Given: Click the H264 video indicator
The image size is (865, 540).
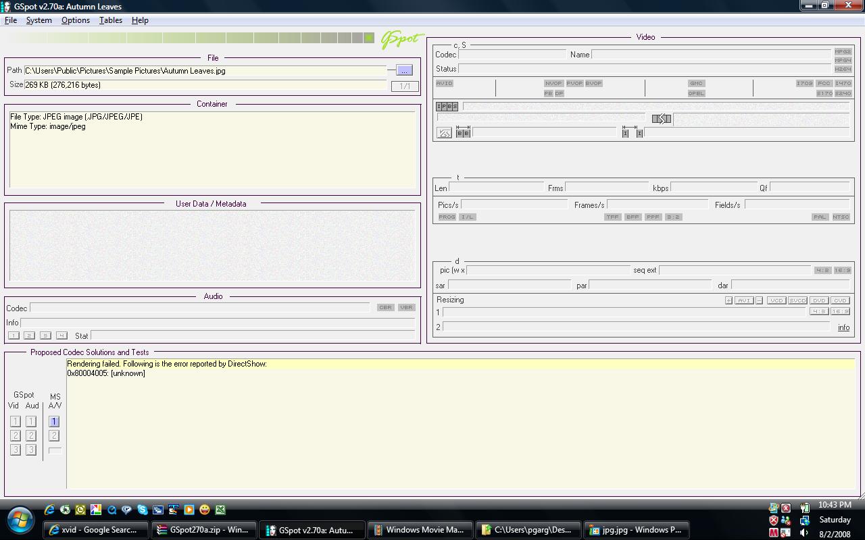Looking at the screenshot, I should tap(843, 69).
